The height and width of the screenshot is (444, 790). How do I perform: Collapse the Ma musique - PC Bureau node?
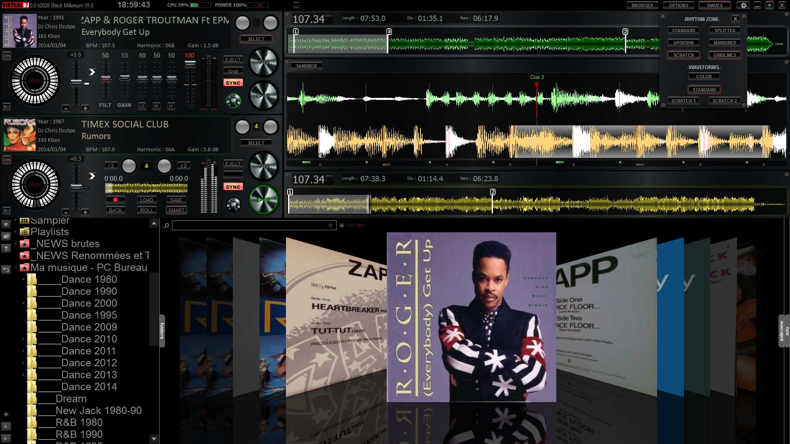click(x=16, y=267)
